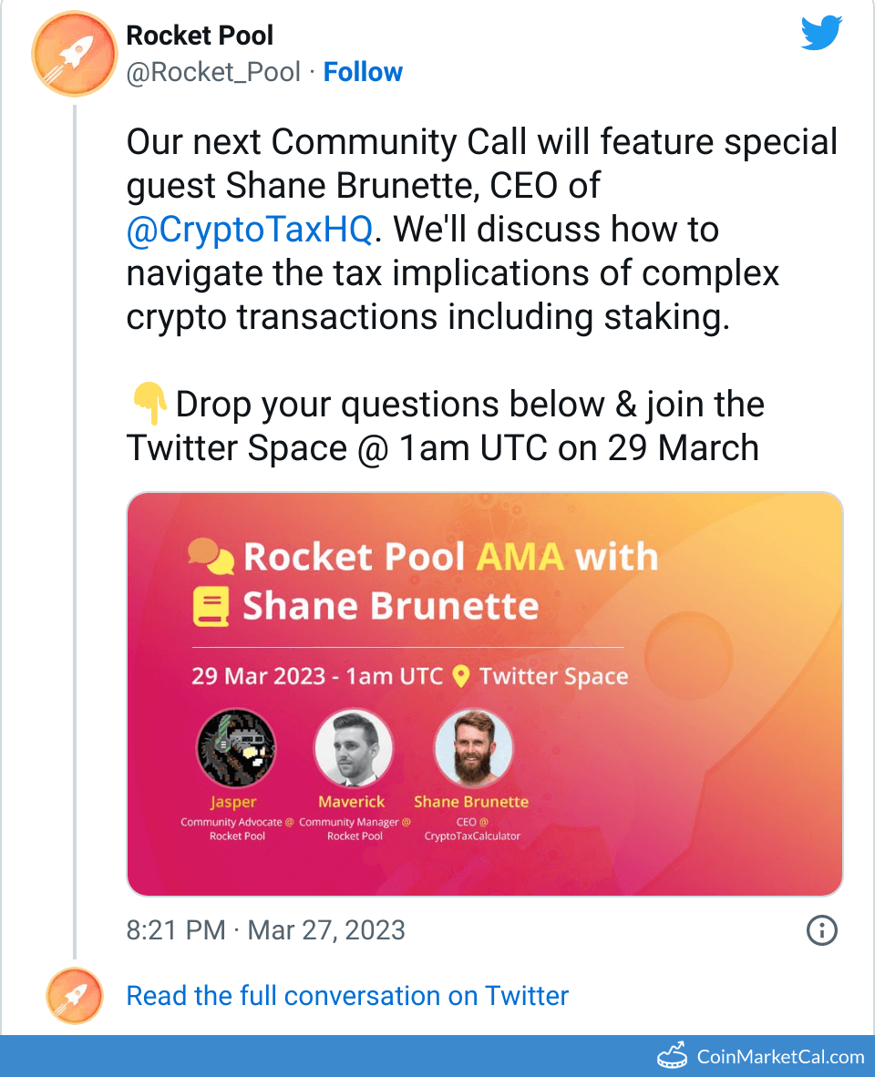The width and height of the screenshot is (875, 1077).
Task: Click the CoinMarketCal logo icon
Action: (673, 1056)
